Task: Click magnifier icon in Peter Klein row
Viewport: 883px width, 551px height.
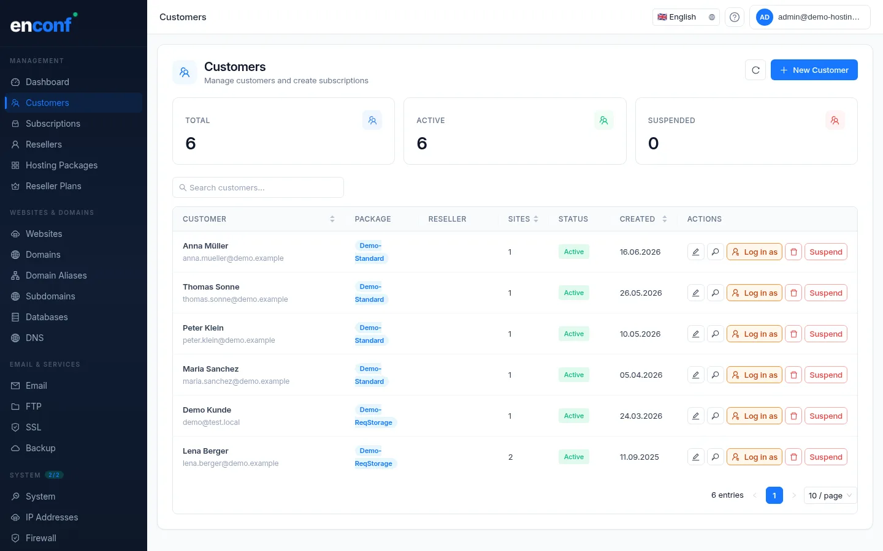Action: (x=715, y=334)
